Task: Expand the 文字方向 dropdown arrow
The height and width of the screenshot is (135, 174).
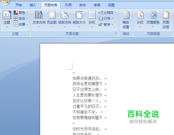Action: (39, 27)
